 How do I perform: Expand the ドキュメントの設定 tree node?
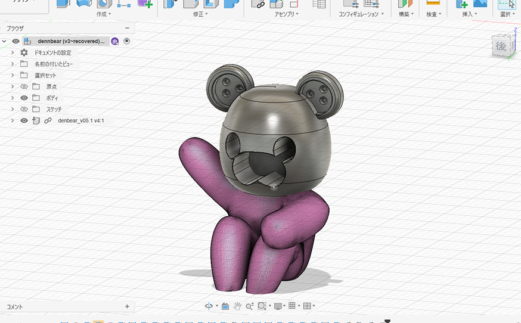12,52
